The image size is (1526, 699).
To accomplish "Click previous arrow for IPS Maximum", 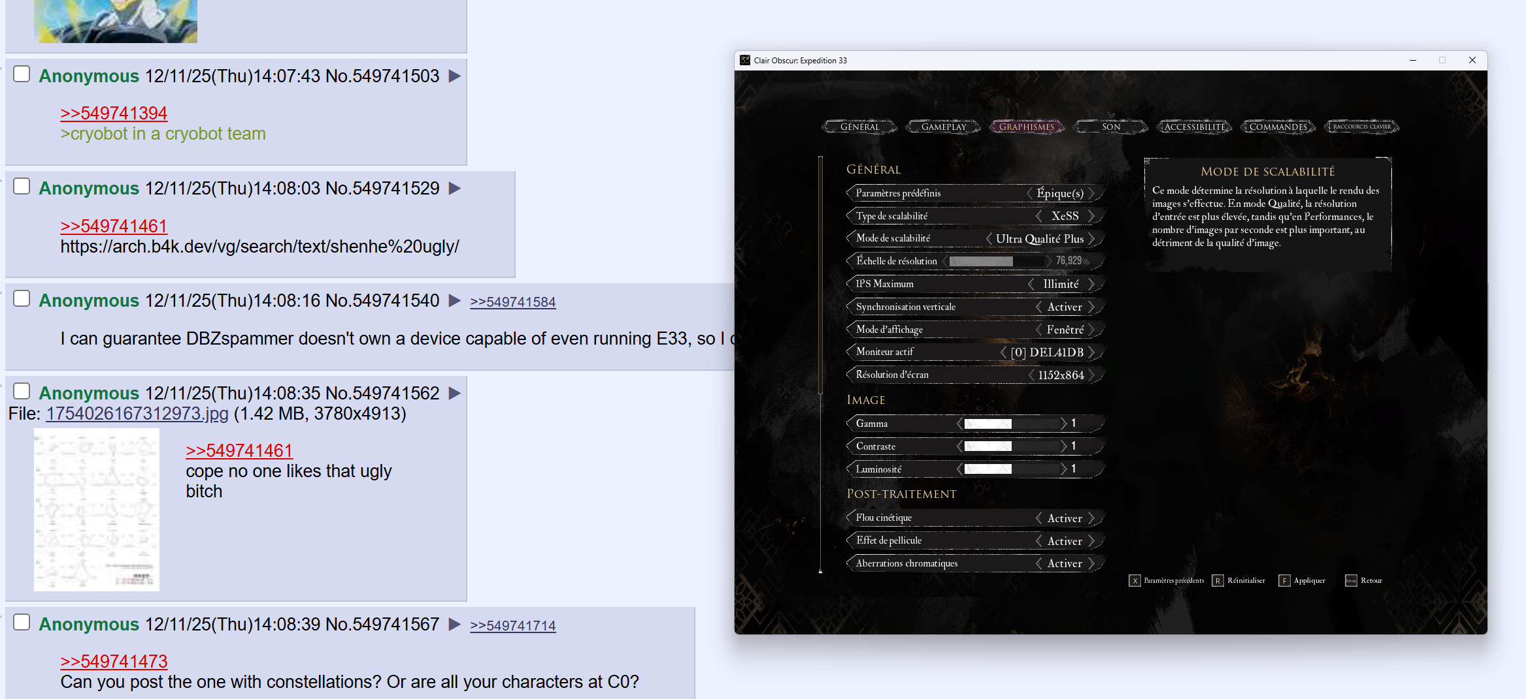I will tap(1031, 284).
